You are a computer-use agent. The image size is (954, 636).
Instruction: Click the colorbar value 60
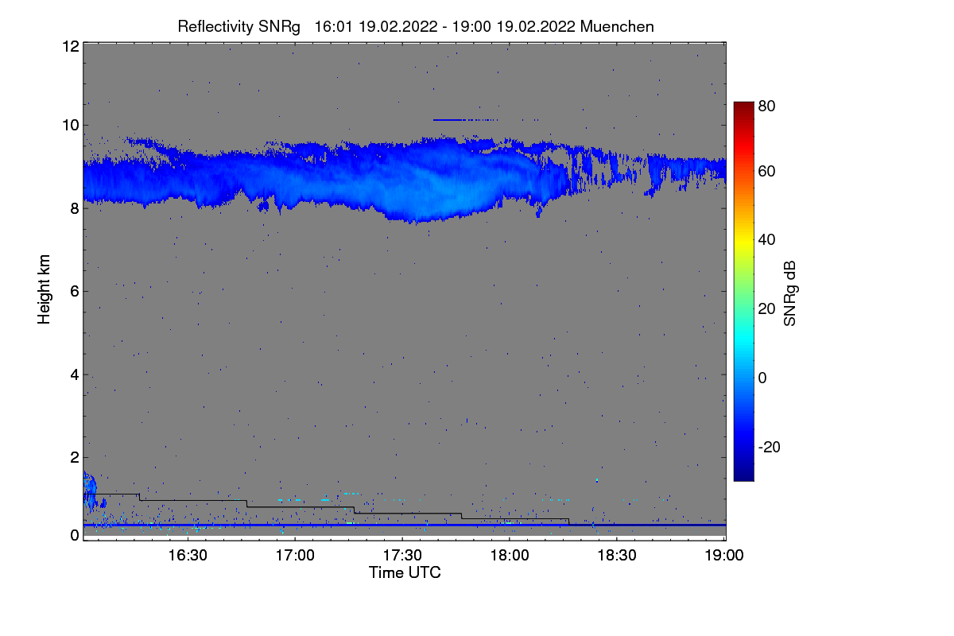[767, 171]
